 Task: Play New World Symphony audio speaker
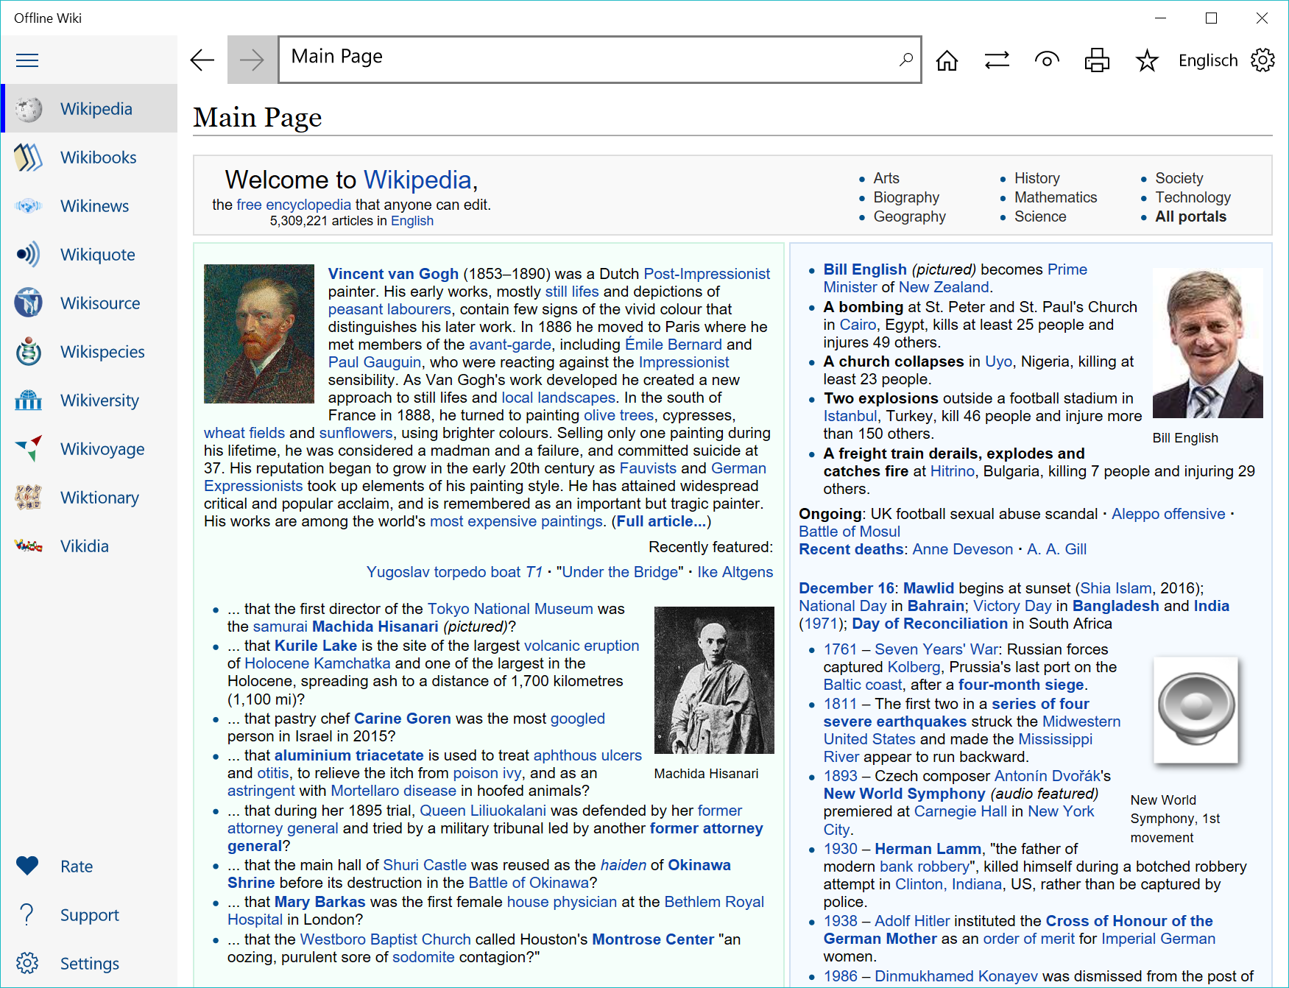(1196, 710)
